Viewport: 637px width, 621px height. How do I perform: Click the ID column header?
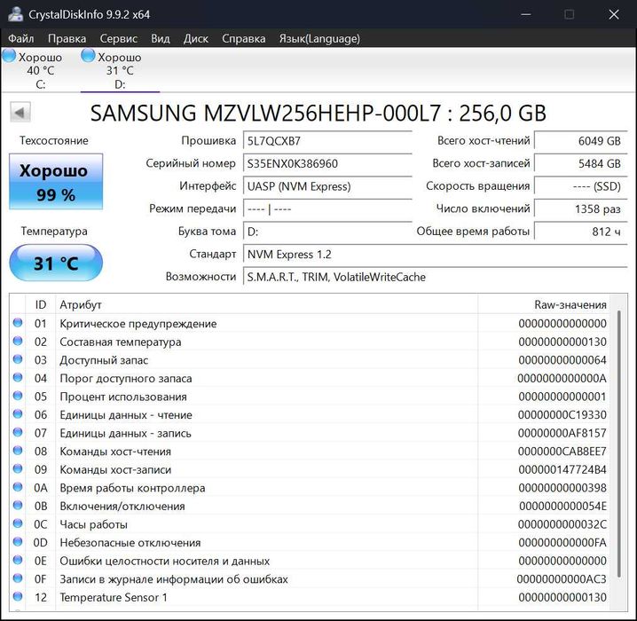(x=40, y=304)
